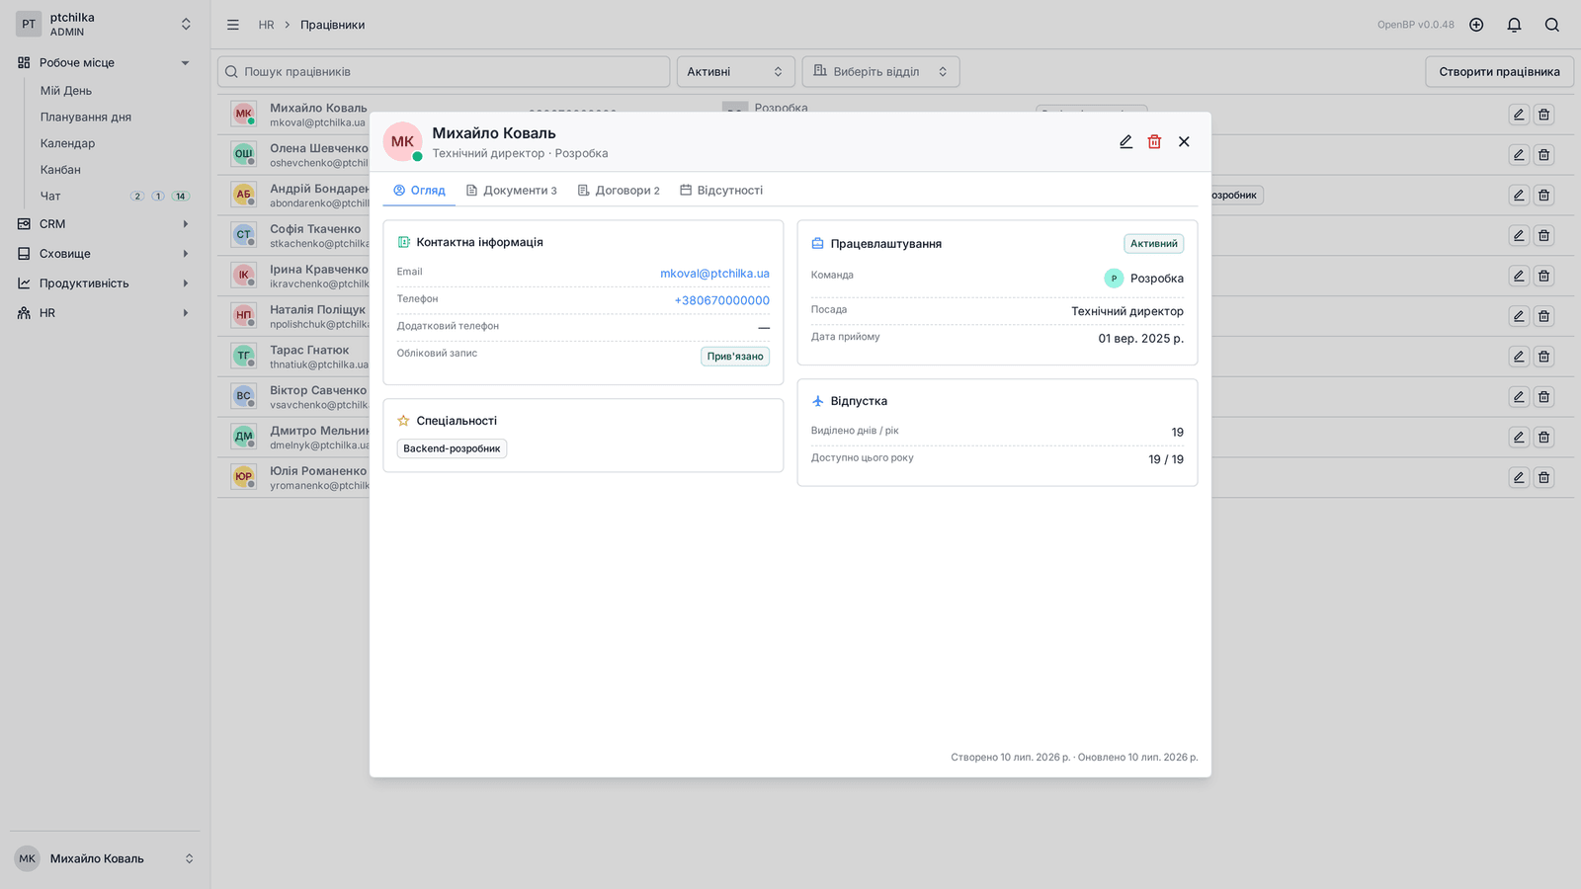Click the Створити працівника button
Viewport: 1581px width, 889px height.
[1499, 71]
